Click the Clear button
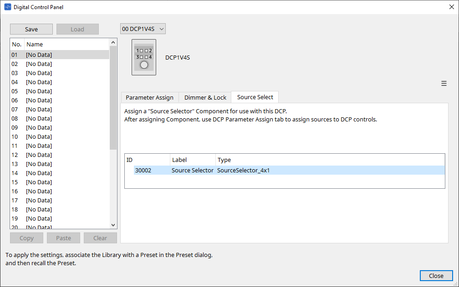The height and width of the screenshot is (287, 459). click(100, 237)
